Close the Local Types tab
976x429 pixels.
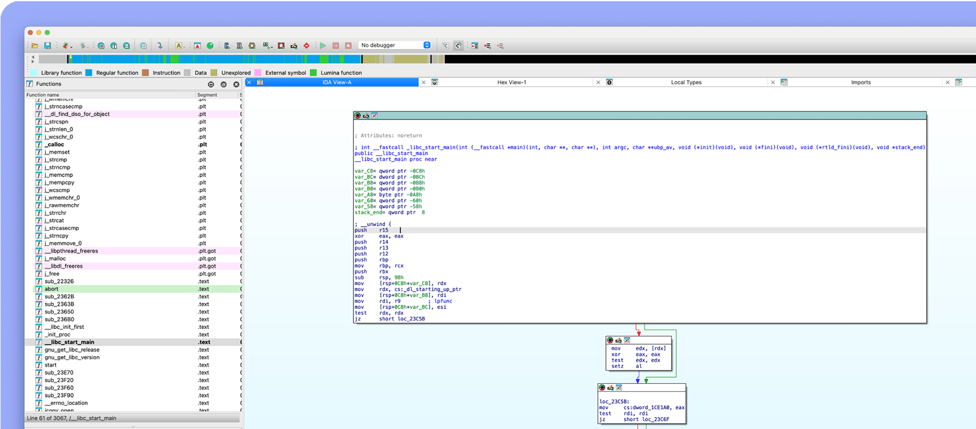(598, 82)
